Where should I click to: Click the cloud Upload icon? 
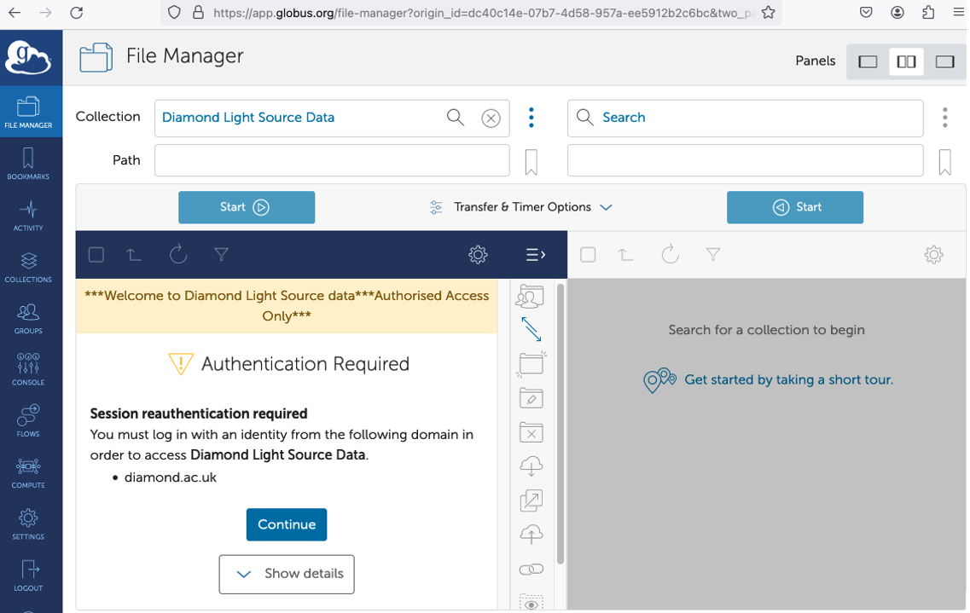[531, 534]
